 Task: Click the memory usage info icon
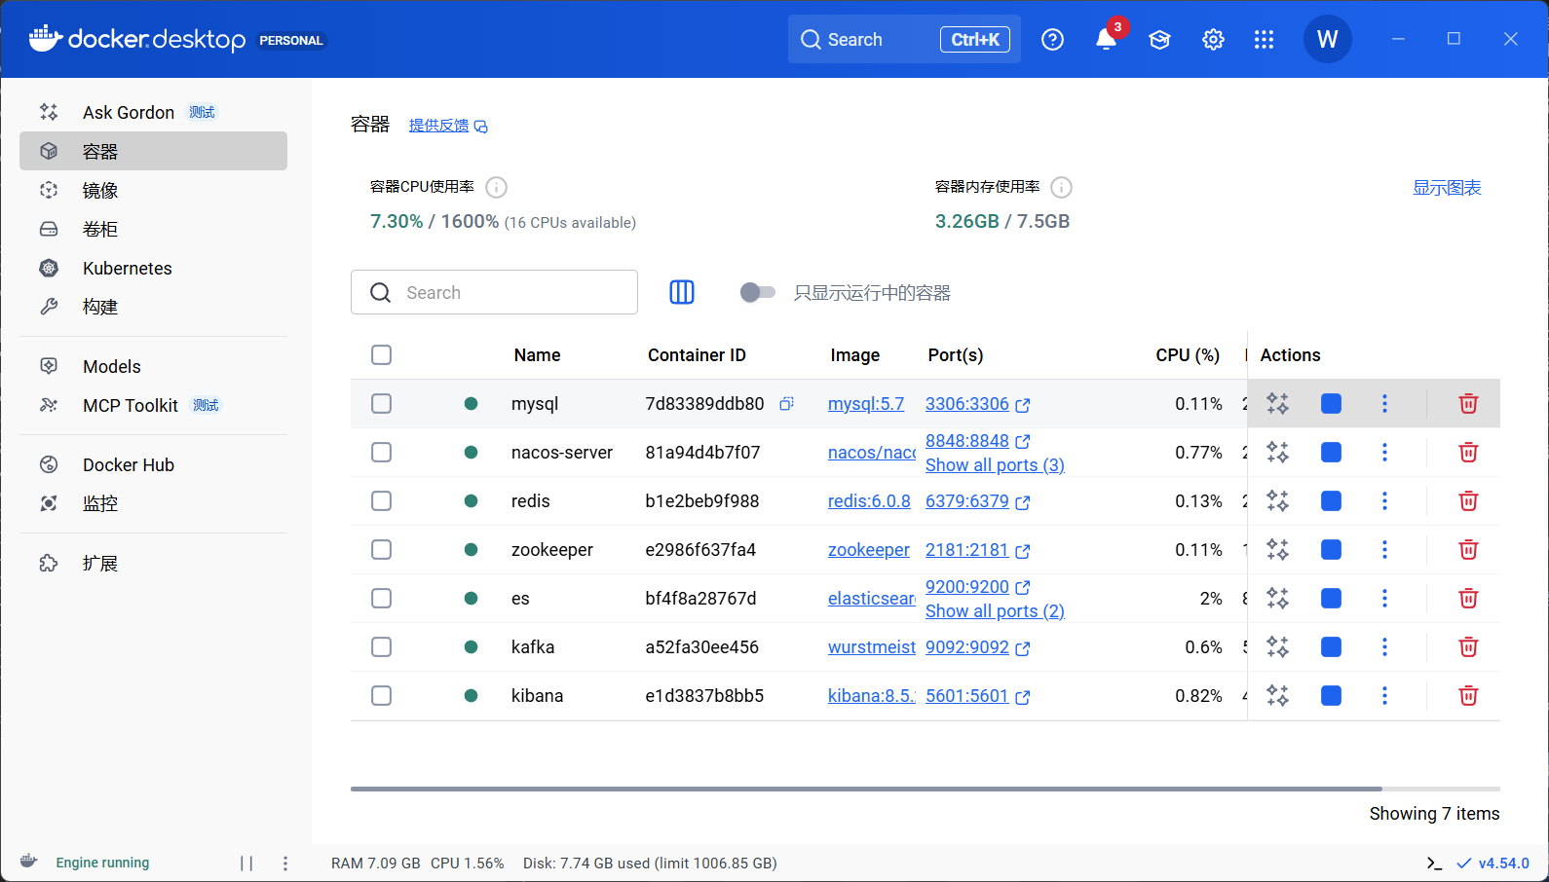(x=1062, y=187)
